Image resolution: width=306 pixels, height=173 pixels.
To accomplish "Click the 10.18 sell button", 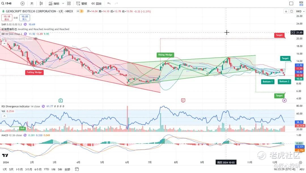I will pos(7,18).
